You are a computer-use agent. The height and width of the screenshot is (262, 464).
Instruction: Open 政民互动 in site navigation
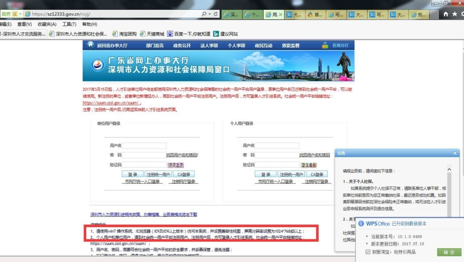tap(264, 46)
